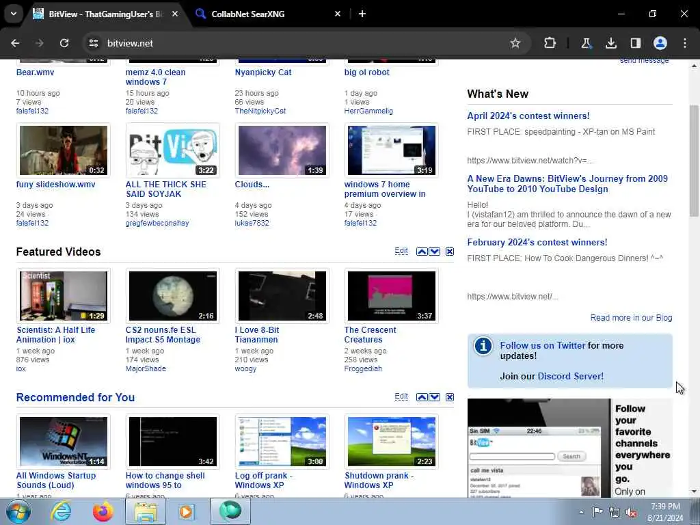Open big ol robot video link
Screen dimensions: 700x525
(x=366, y=72)
